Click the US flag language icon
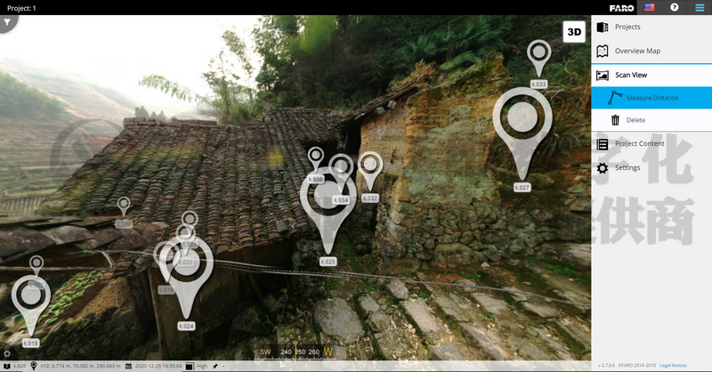Viewport: 712px width, 372px height. tap(650, 7)
